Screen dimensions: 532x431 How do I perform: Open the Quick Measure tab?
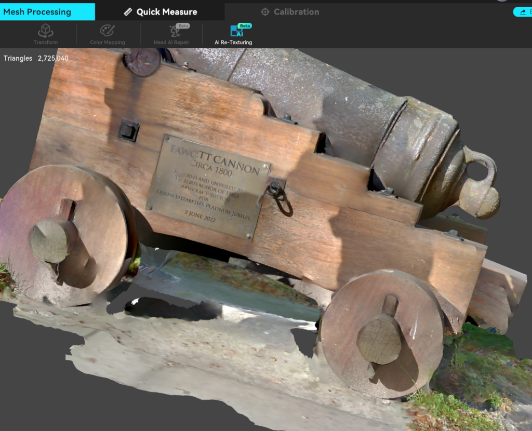(166, 12)
